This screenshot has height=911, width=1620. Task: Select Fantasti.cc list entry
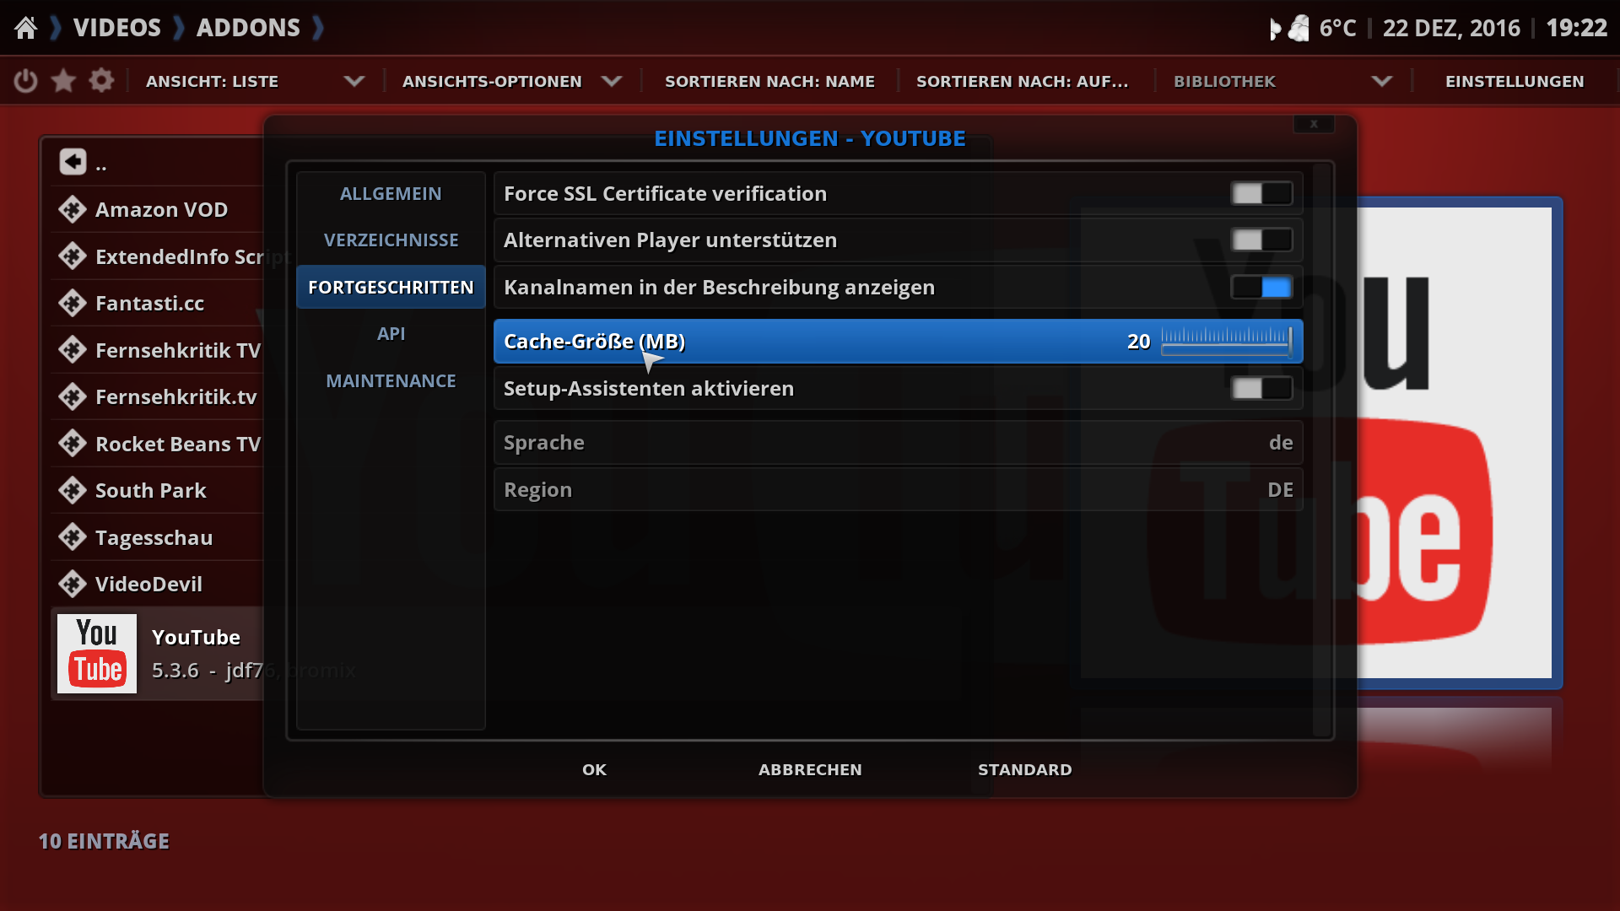158,303
